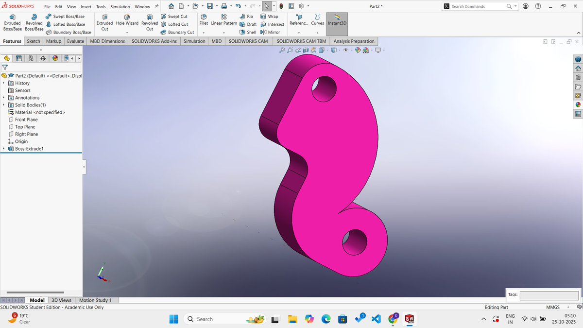Click the Undo icon
The height and width of the screenshot is (328, 583).
[x=238, y=6]
